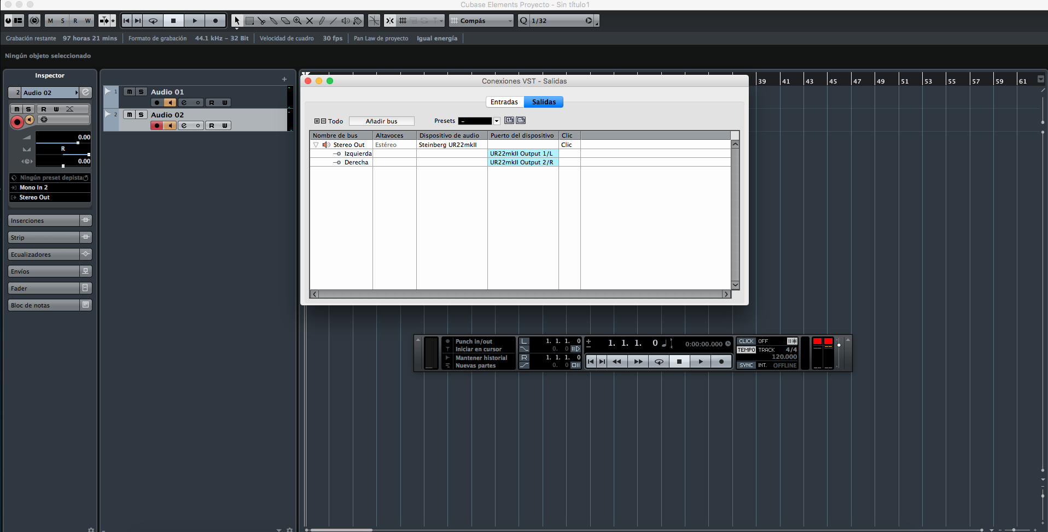This screenshot has height=532, width=1048.
Task: Open the track preset selector
Action: click(50, 178)
